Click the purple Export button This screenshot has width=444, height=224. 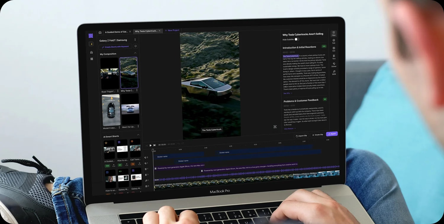pos(332,134)
